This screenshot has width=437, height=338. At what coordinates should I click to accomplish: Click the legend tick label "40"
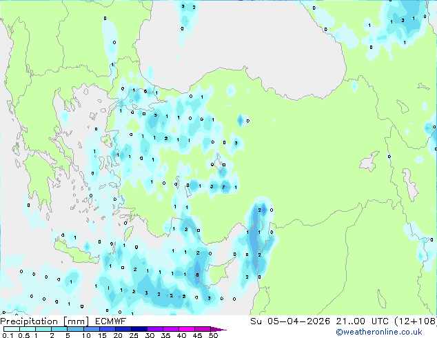[x=181, y=335]
